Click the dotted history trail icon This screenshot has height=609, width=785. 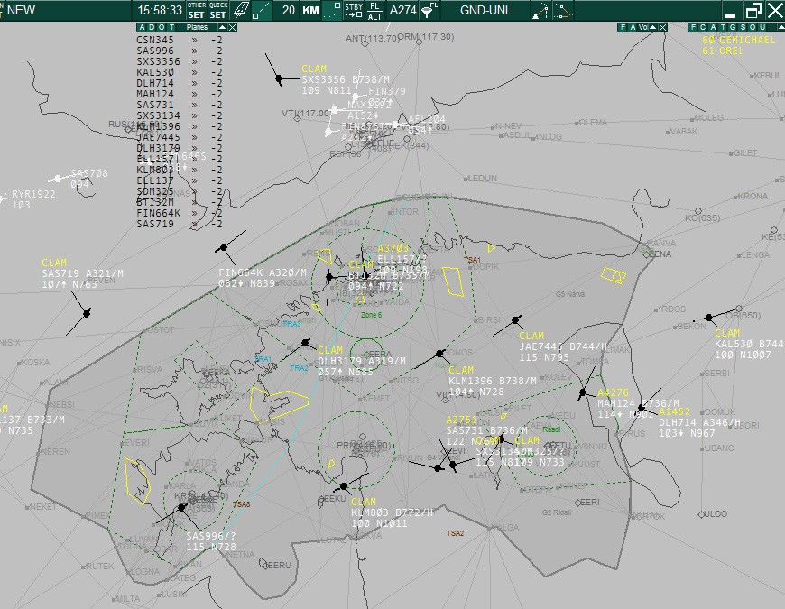[x=332, y=11]
